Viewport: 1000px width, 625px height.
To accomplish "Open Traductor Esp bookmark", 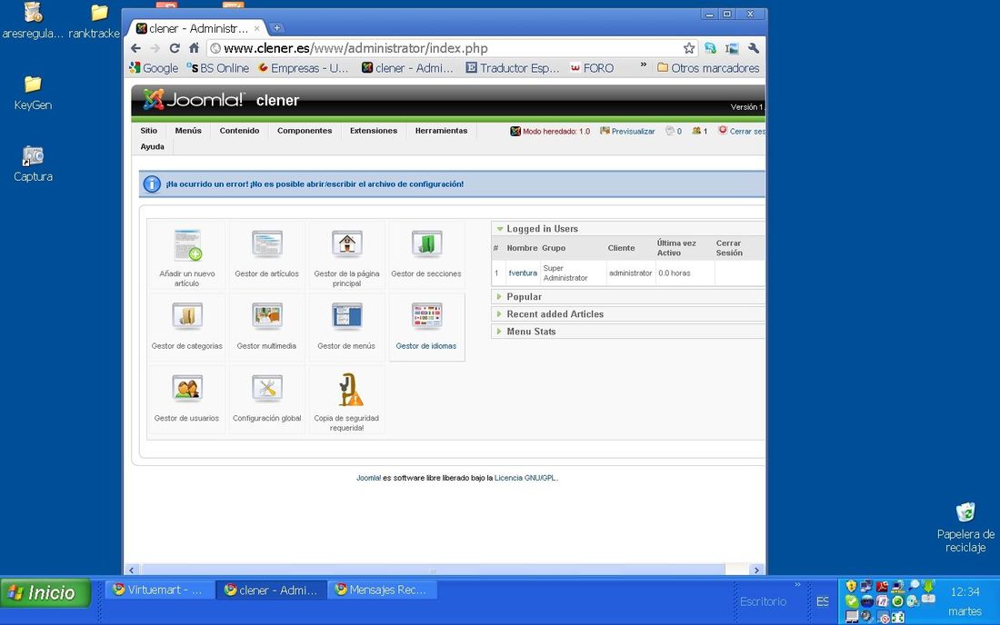I will pyautogui.click(x=512, y=67).
